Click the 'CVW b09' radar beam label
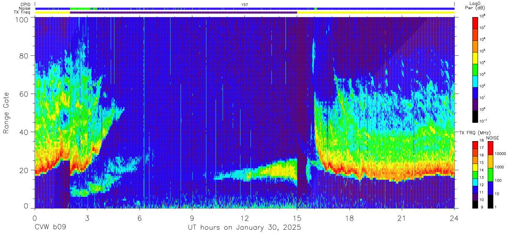511x236 pixels. [x=50, y=228]
